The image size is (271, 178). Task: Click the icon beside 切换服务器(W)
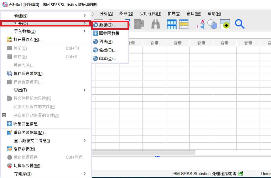click(x=9, y=166)
